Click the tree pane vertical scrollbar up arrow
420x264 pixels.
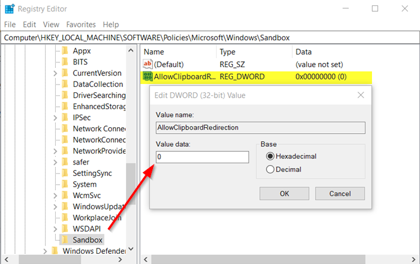click(131, 50)
